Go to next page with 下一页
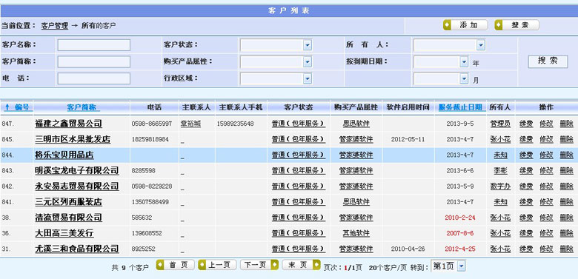Image resolution: width=578 pixels, height=279 pixels. pos(259,265)
